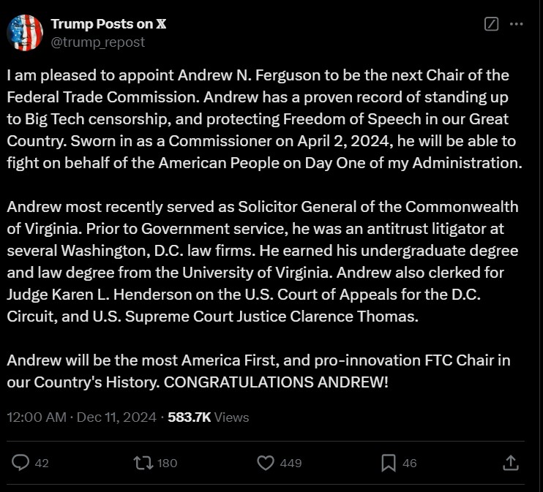Click the reply speech bubble icon
The height and width of the screenshot is (492, 543).
click(22, 462)
